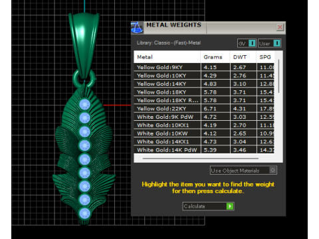Select the Yellow Gold:18KY row
The width and height of the screenshot is (319, 239).
tap(204, 92)
